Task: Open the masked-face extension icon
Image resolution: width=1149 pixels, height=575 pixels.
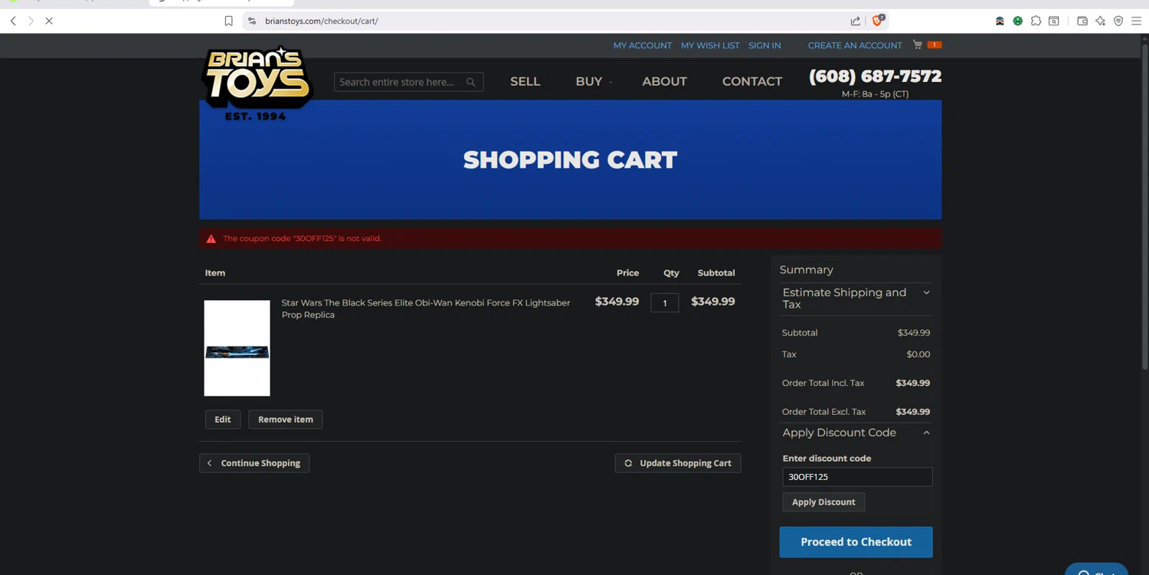Action: pyautogui.click(x=1000, y=21)
